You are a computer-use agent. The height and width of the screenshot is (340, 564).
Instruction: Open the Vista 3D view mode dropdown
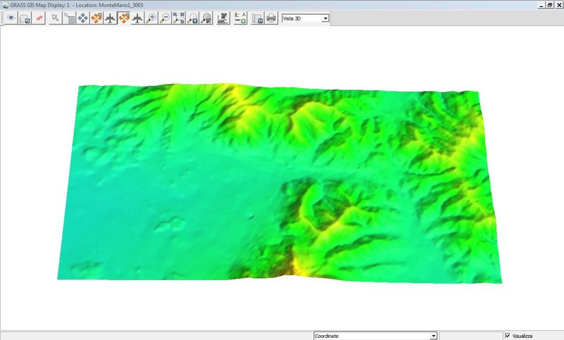[x=325, y=18]
